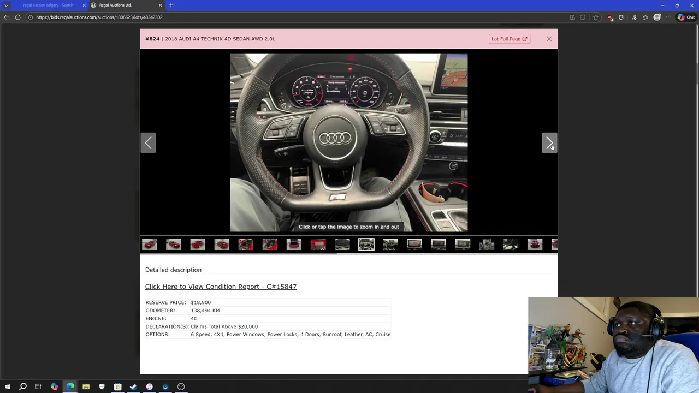Viewport: 699px width, 393px height.
Task: Open the browser extensions puzzle icon
Action: [x=621, y=17]
